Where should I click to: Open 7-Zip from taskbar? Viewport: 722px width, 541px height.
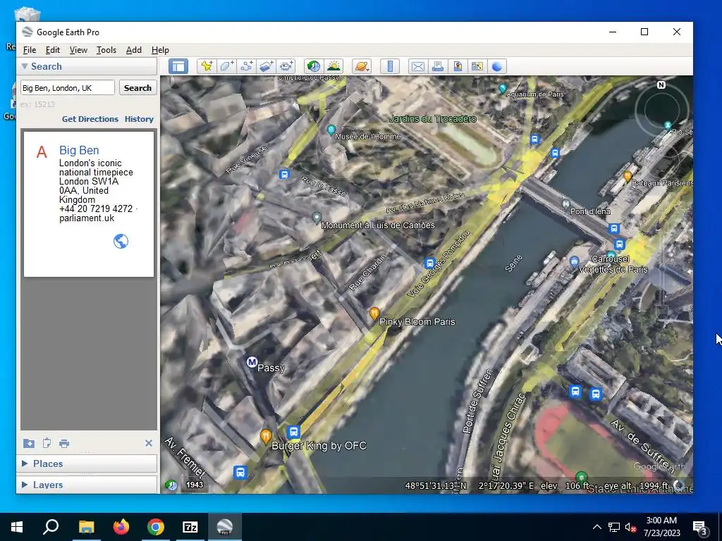[x=190, y=527]
